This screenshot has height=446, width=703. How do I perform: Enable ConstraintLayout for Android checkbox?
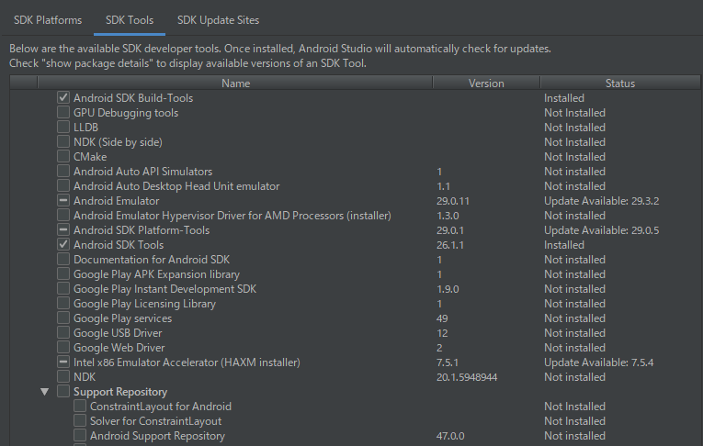(x=80, y=407)
